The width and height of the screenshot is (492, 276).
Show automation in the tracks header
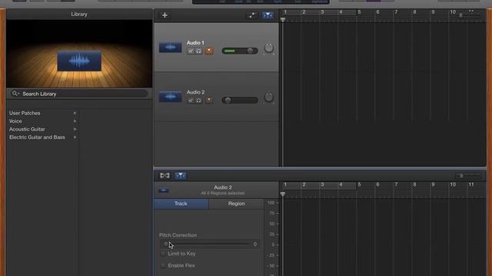(251, 15)
